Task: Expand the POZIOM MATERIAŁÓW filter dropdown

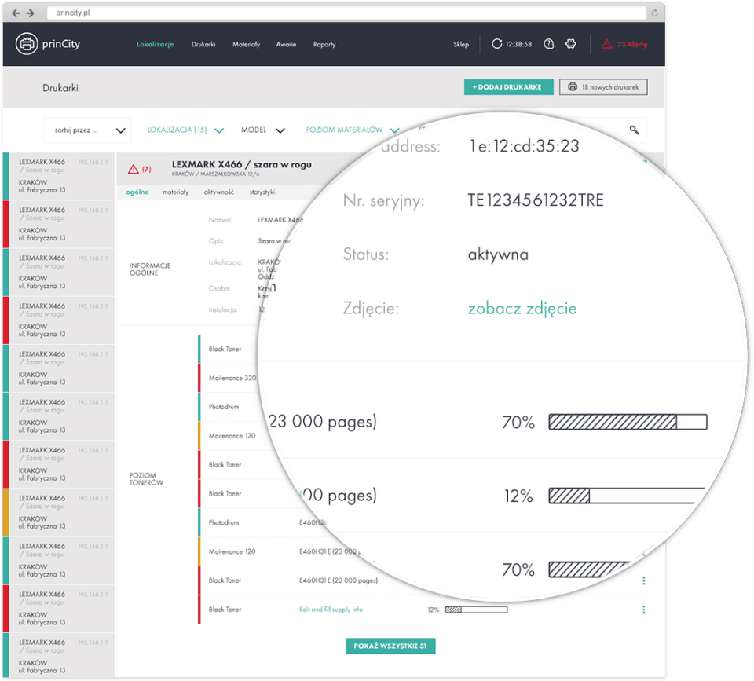Action: tap(352, 130)
